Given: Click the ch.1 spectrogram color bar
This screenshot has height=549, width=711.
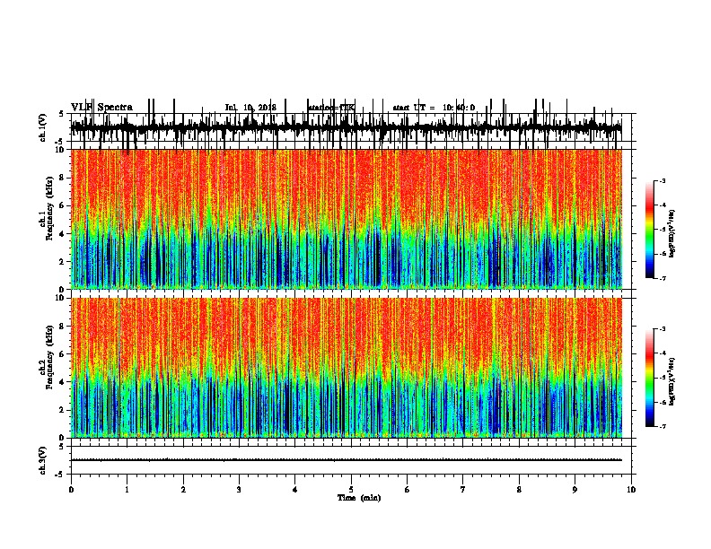Looking at the screenshot, I should tap(650, 230).
